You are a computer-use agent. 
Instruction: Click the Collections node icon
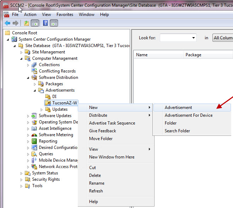tap(34, 65)
